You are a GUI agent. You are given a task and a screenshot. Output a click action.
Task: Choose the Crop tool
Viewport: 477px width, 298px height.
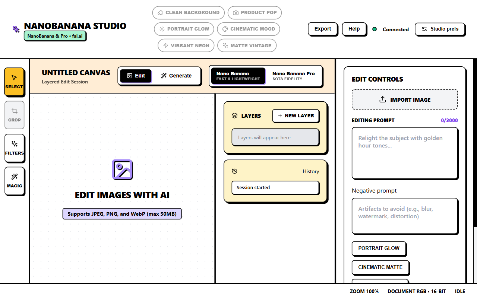(x=14, y=115)
